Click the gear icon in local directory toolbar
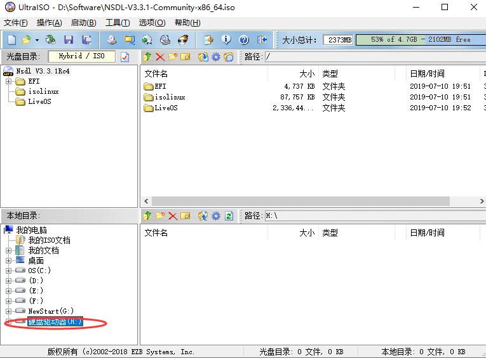The width and height of the screenshot is (486, 358). [216, 216]
